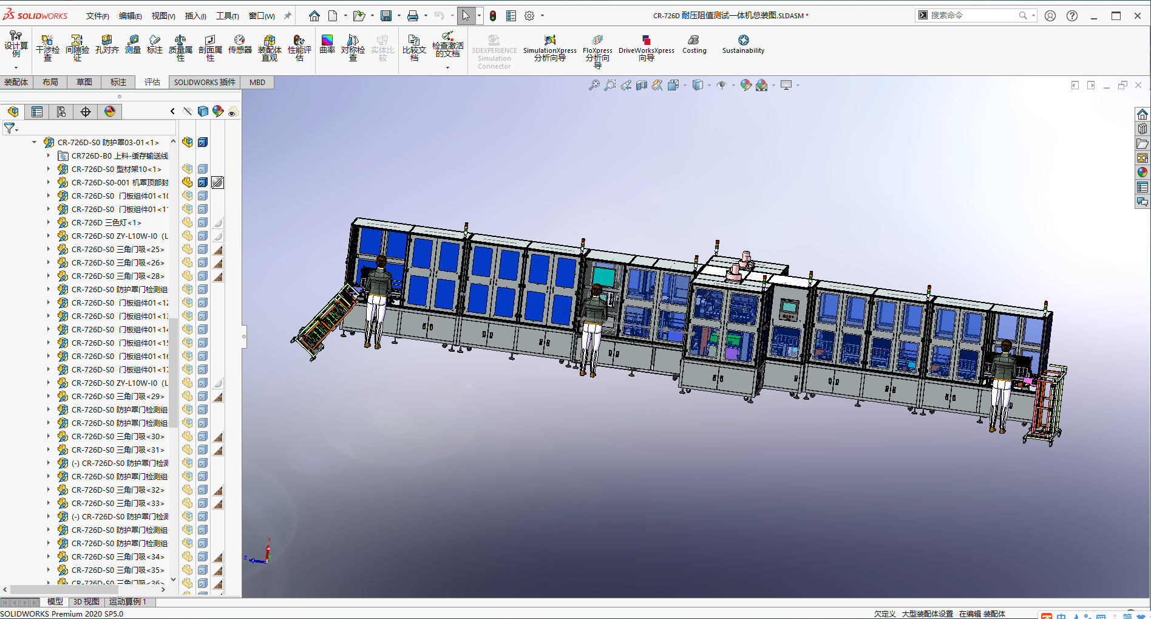Open the Sustainability tool
1151x619 pixels.
pyautogui.click(x=743, y=44)
